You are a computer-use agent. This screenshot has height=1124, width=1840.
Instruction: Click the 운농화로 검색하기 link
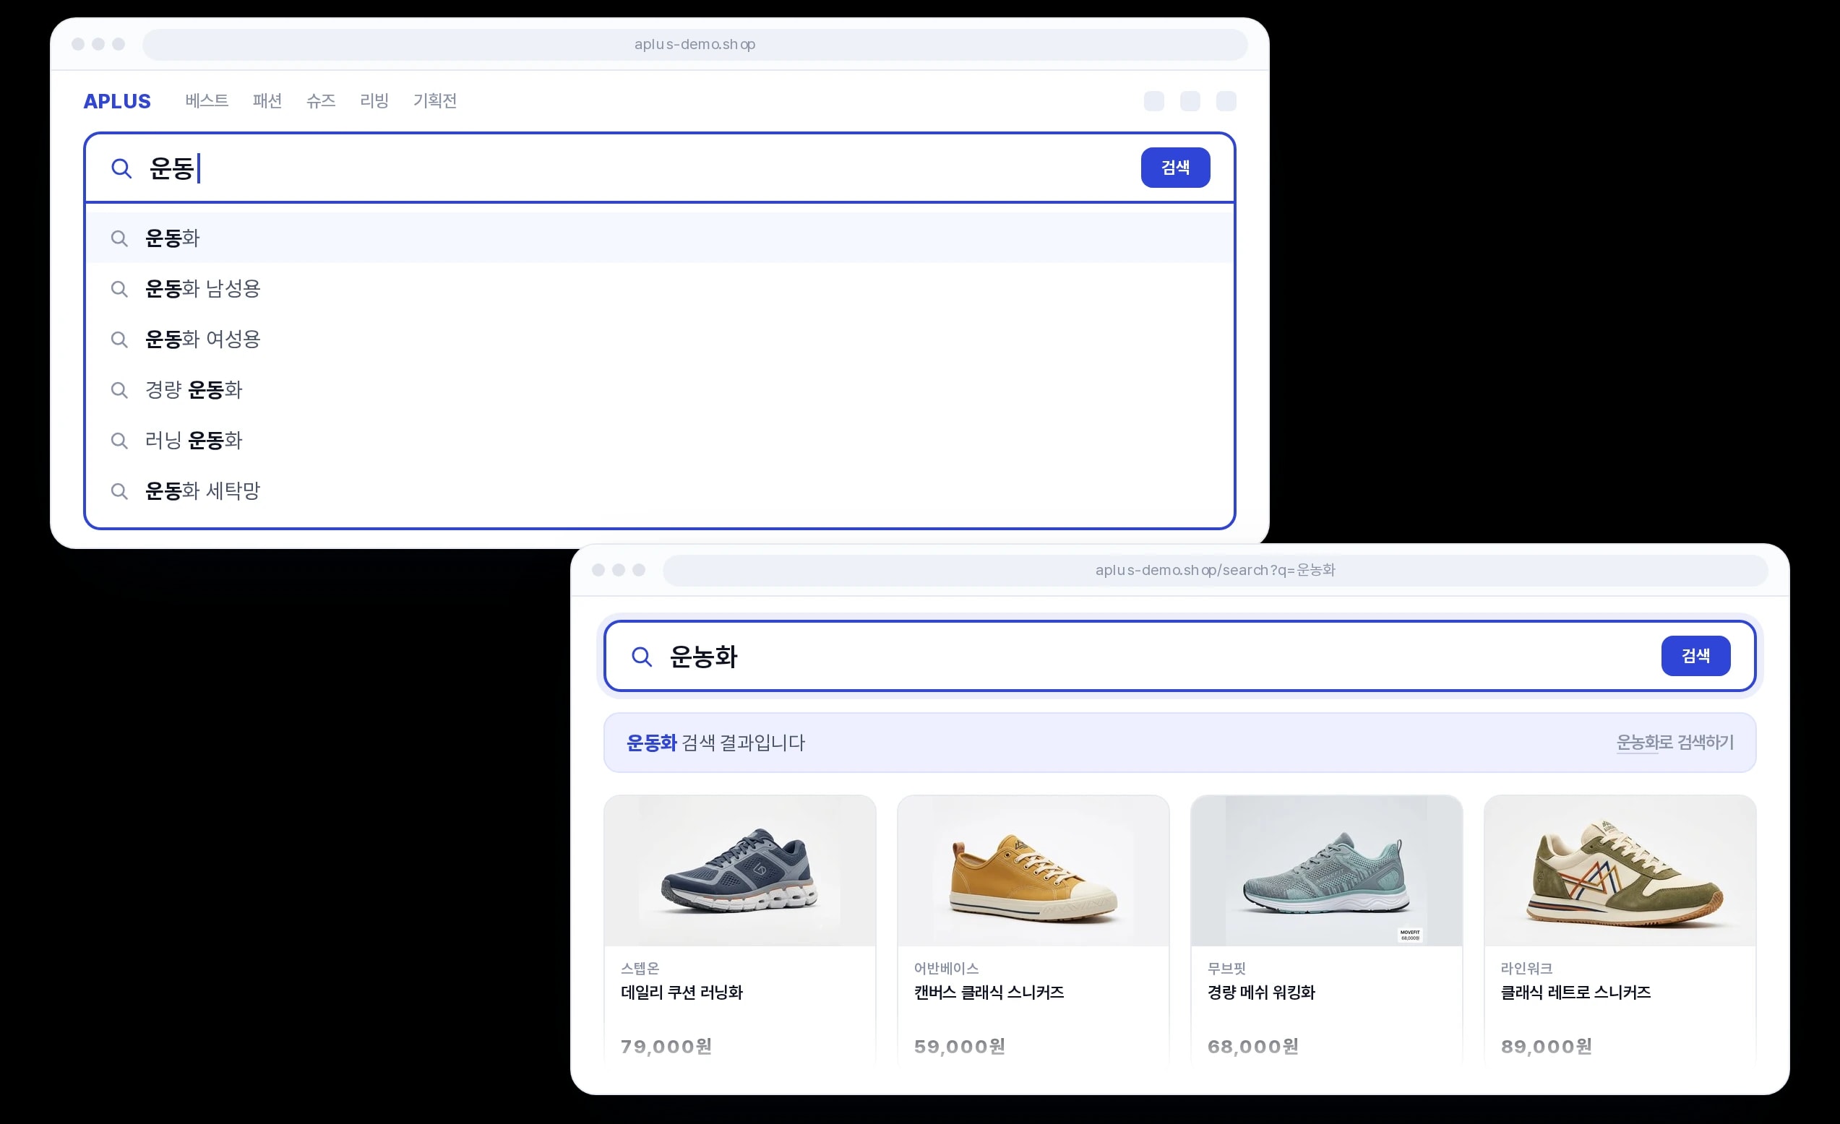(1675, 743)
